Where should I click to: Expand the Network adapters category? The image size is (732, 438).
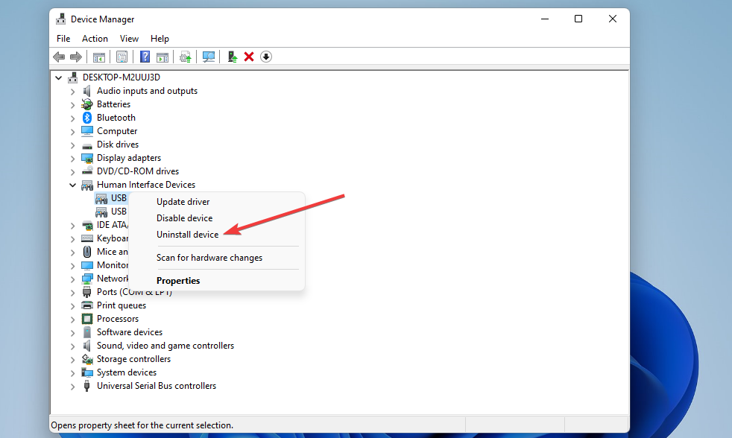click(72, 278)
